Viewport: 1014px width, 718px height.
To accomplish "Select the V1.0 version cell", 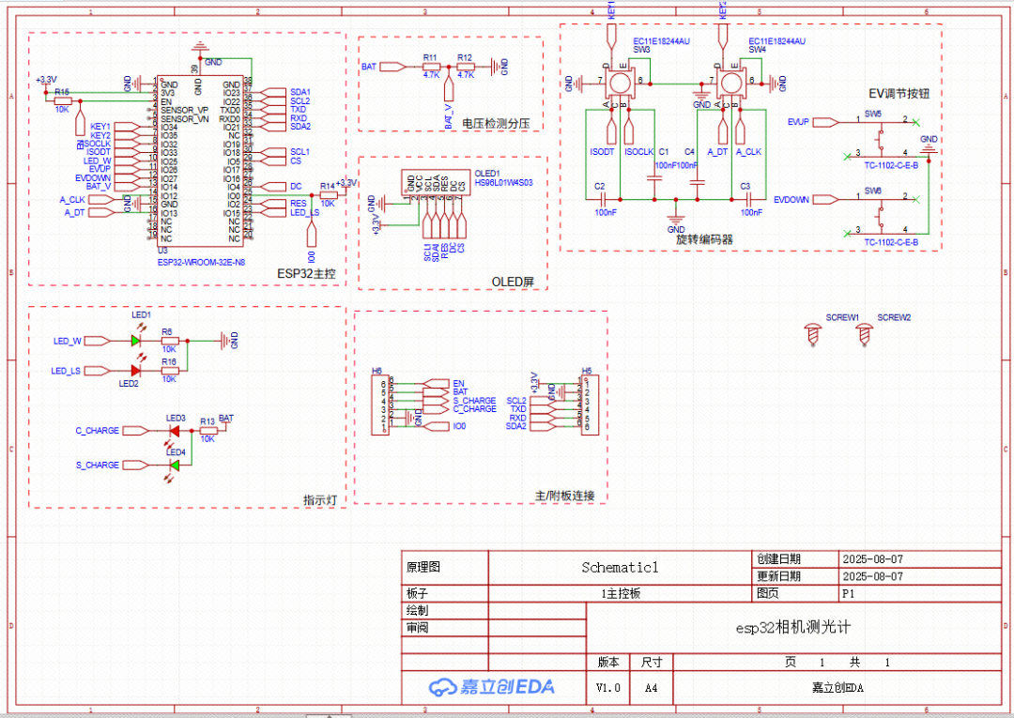I will pos(607,687).
